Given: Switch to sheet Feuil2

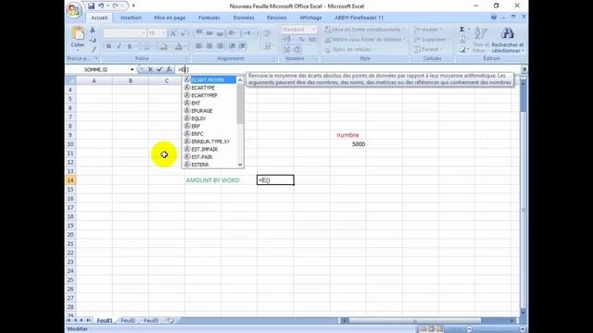Looking at the screenshot, I should click(x=128, y=321).
